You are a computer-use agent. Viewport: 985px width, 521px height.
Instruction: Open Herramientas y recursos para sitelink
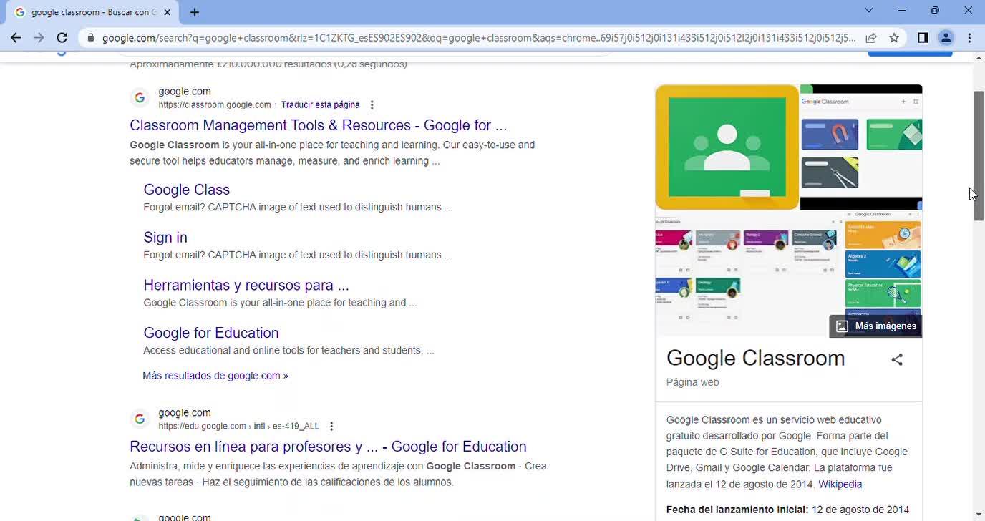[x=246, y=286]
